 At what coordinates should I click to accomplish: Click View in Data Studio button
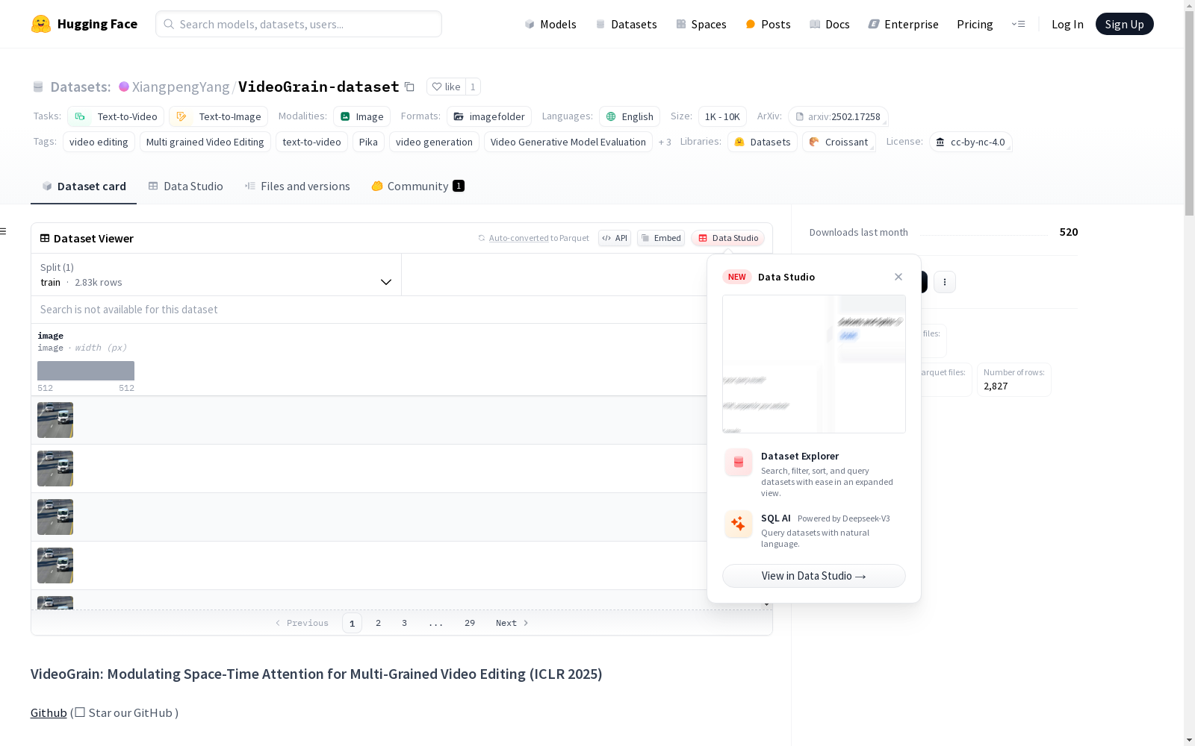[x=814, y=576]
